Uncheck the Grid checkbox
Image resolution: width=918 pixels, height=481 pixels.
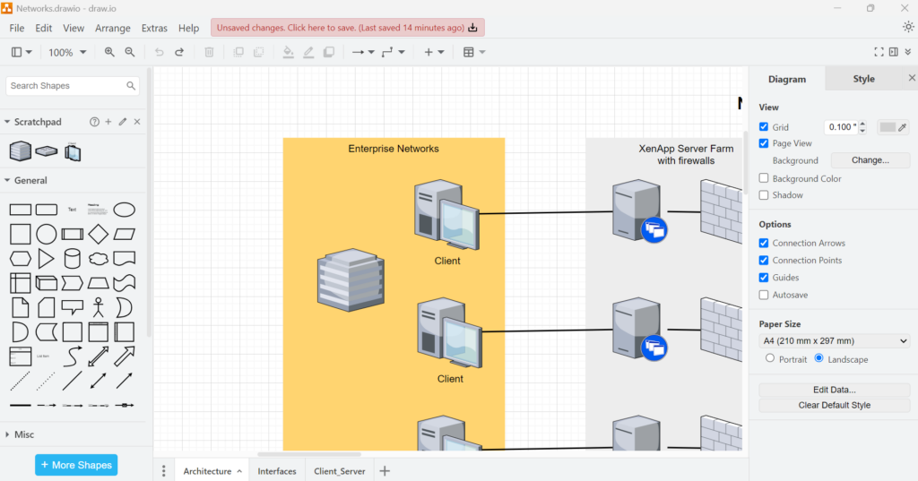[x=764, y=127]
